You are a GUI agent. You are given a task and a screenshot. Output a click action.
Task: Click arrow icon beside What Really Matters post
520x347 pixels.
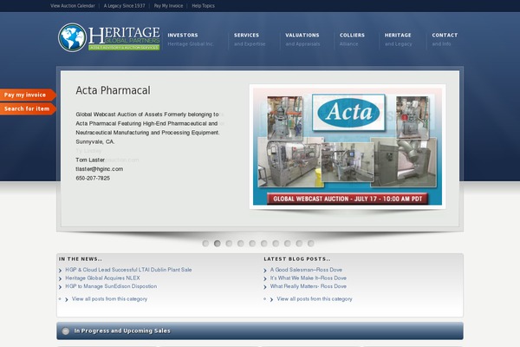pyautogui.click(x=265, y=287)
